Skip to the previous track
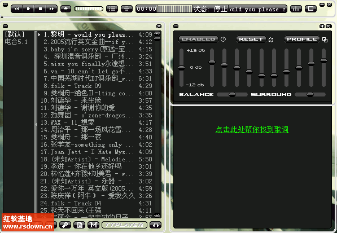The width and height of the screenshot is (337, 233). click(x=17, y=9)
